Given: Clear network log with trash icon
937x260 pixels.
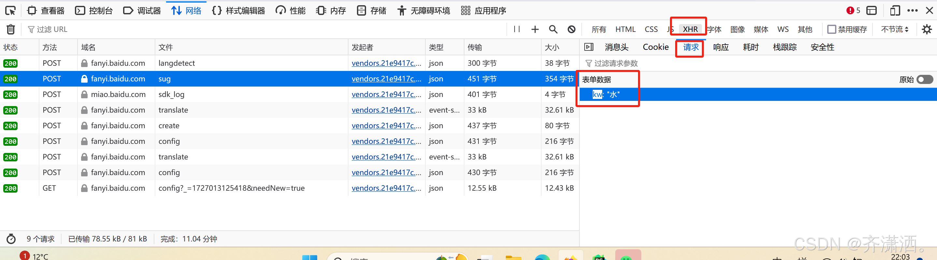Looking at the screenshot, I should tap(11, 29).
